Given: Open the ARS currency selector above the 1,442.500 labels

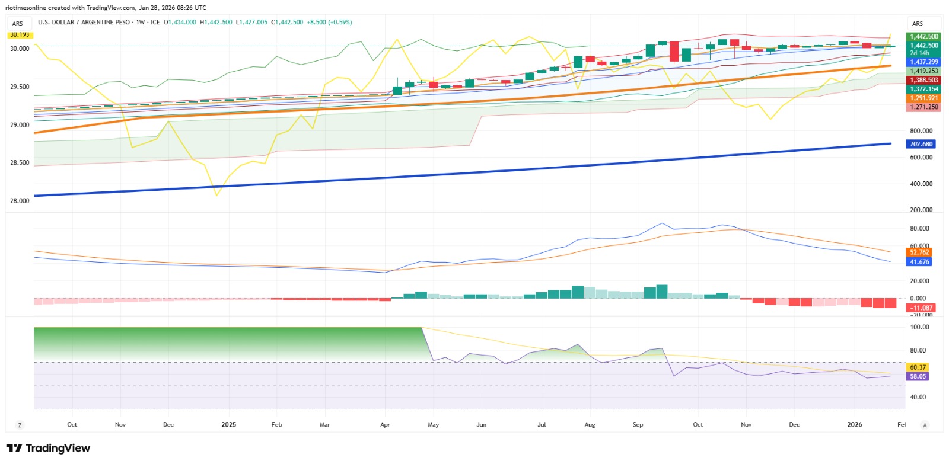Looking at the screenshot, I should pos(918,24).
